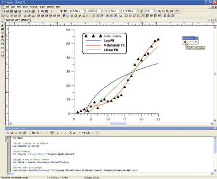Viewport: 217px width, 179px height.
Task: Click the Open folder icon in the Script Manager toolbar
Action: tap(12, 133)
